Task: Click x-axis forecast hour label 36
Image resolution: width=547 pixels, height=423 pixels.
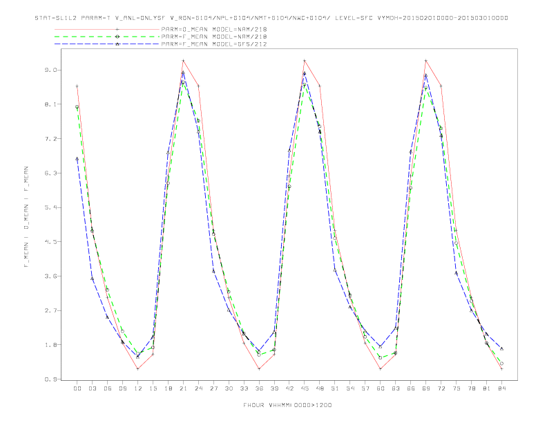Action: (259, 388)
